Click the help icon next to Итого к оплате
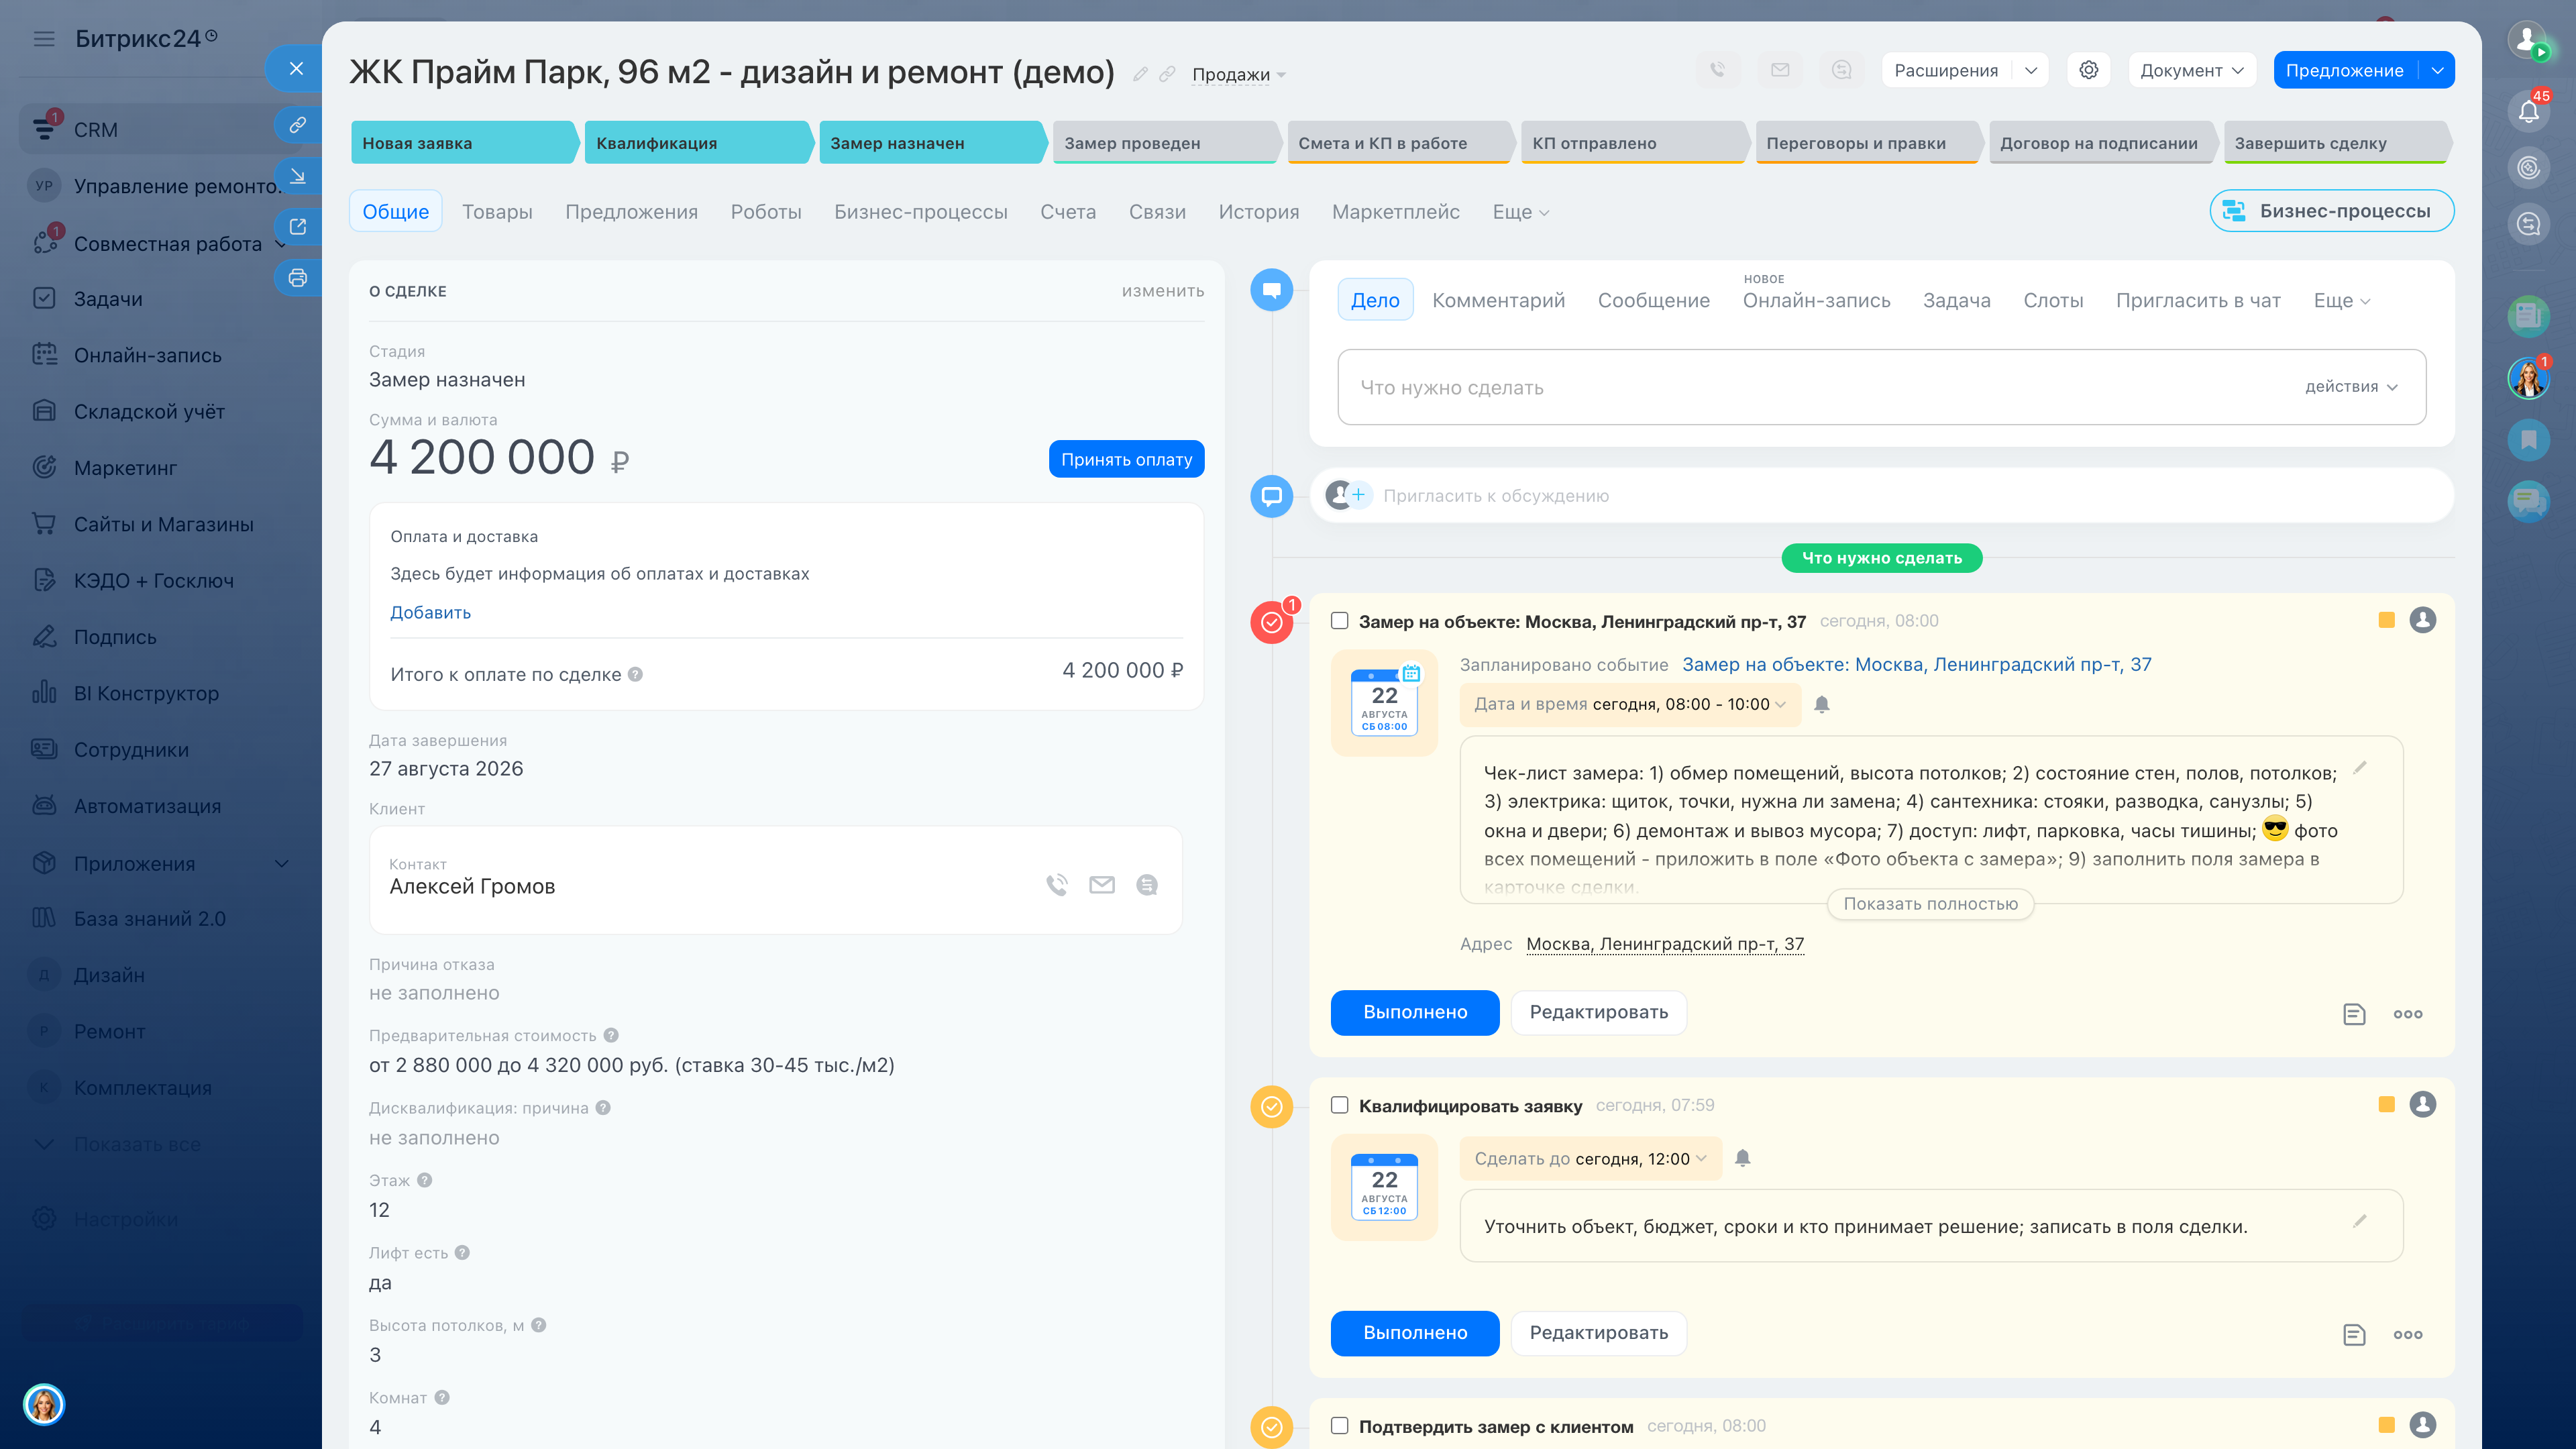This screenshot has height=1449, width=2576. click(x=635, y=674)
